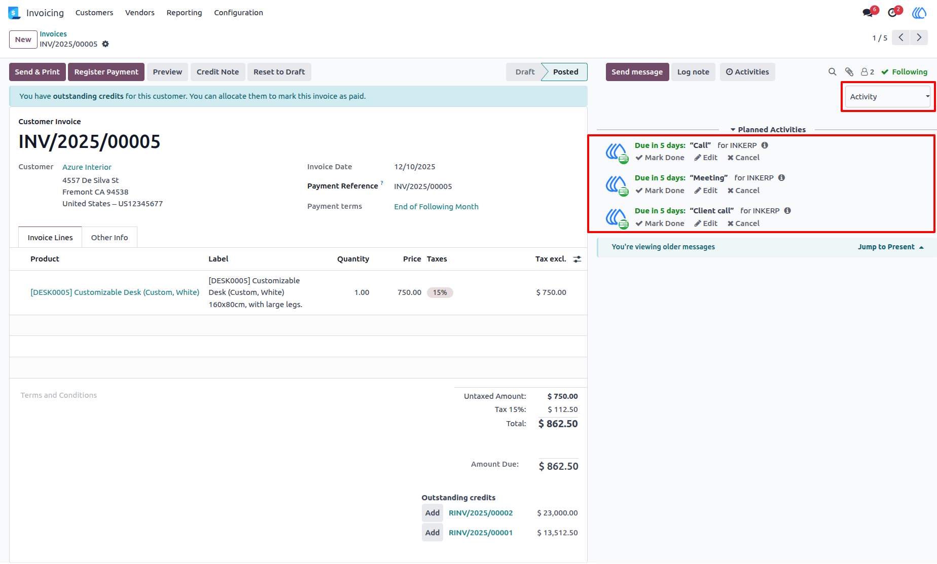The image size is (937, 564).
Task: Click the gear icon next to INV/2025/00005
Action: (x=105, y=44)
